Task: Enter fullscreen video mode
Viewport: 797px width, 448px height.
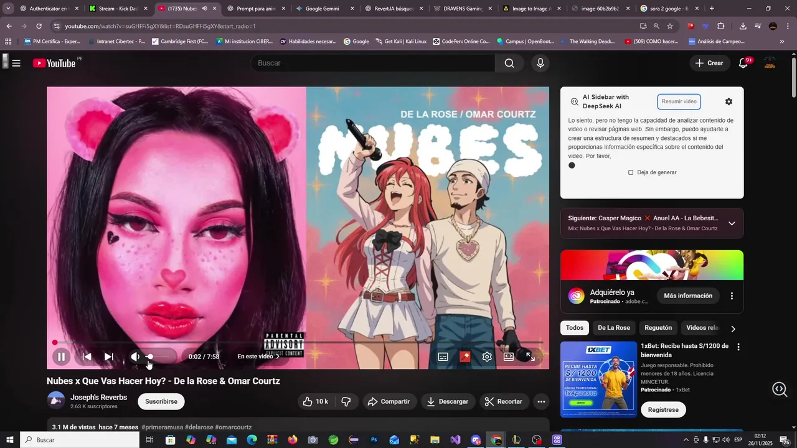Action: (530, 357)
